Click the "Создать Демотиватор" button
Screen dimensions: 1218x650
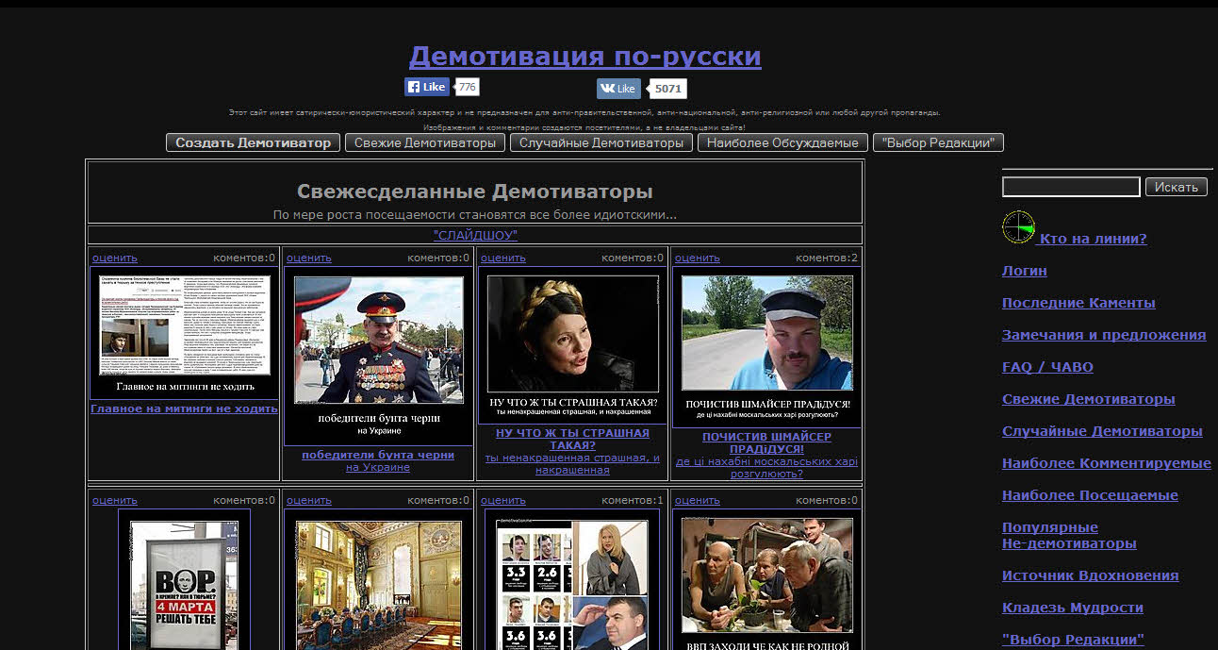254,142
